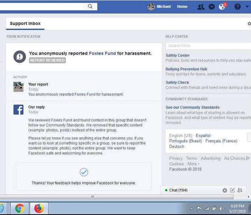The height and width of the screenshot is (215, 251).
Task: Click the volume speaker tray icon
Action: click(x=221, y=208)
